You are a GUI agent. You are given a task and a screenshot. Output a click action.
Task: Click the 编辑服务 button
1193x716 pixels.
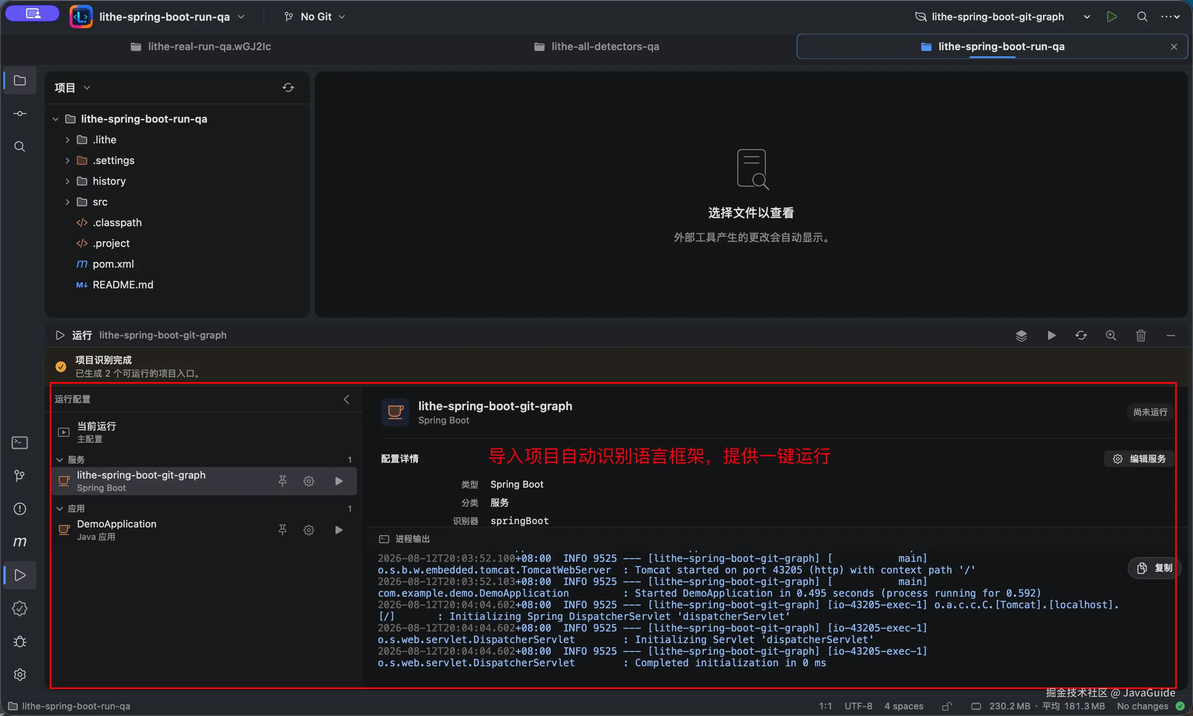coord(1139,459)
